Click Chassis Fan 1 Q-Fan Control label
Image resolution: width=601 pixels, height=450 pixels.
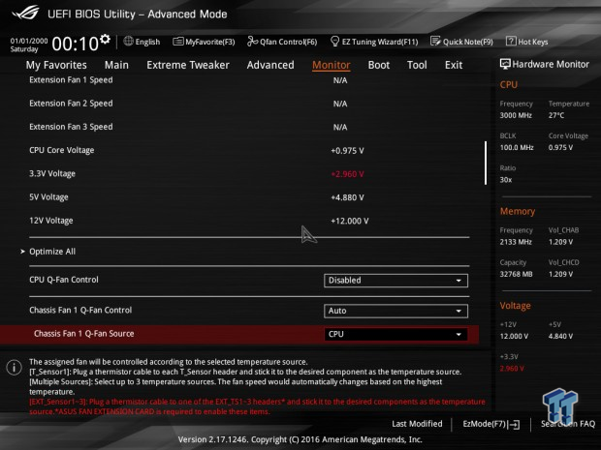tap(80, 311)
